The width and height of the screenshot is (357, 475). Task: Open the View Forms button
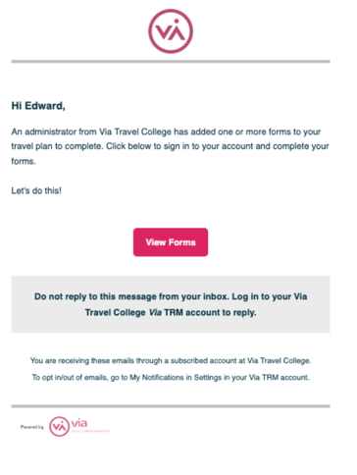click(x=171, y=242)
